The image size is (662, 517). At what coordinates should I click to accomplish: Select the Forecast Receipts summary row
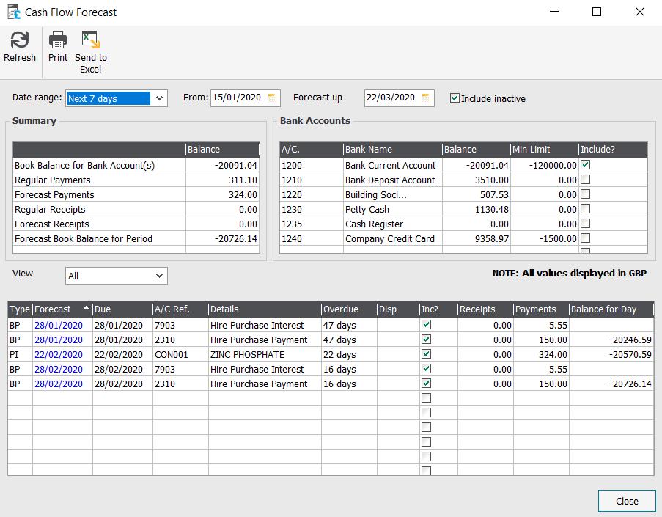[136, 224]
